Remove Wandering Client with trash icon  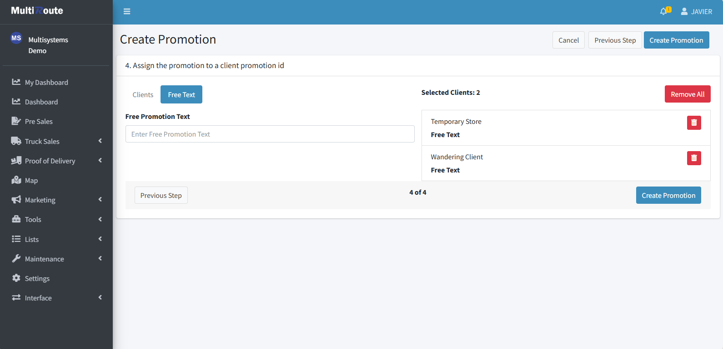pyautogui.click(x=693, y=158)
